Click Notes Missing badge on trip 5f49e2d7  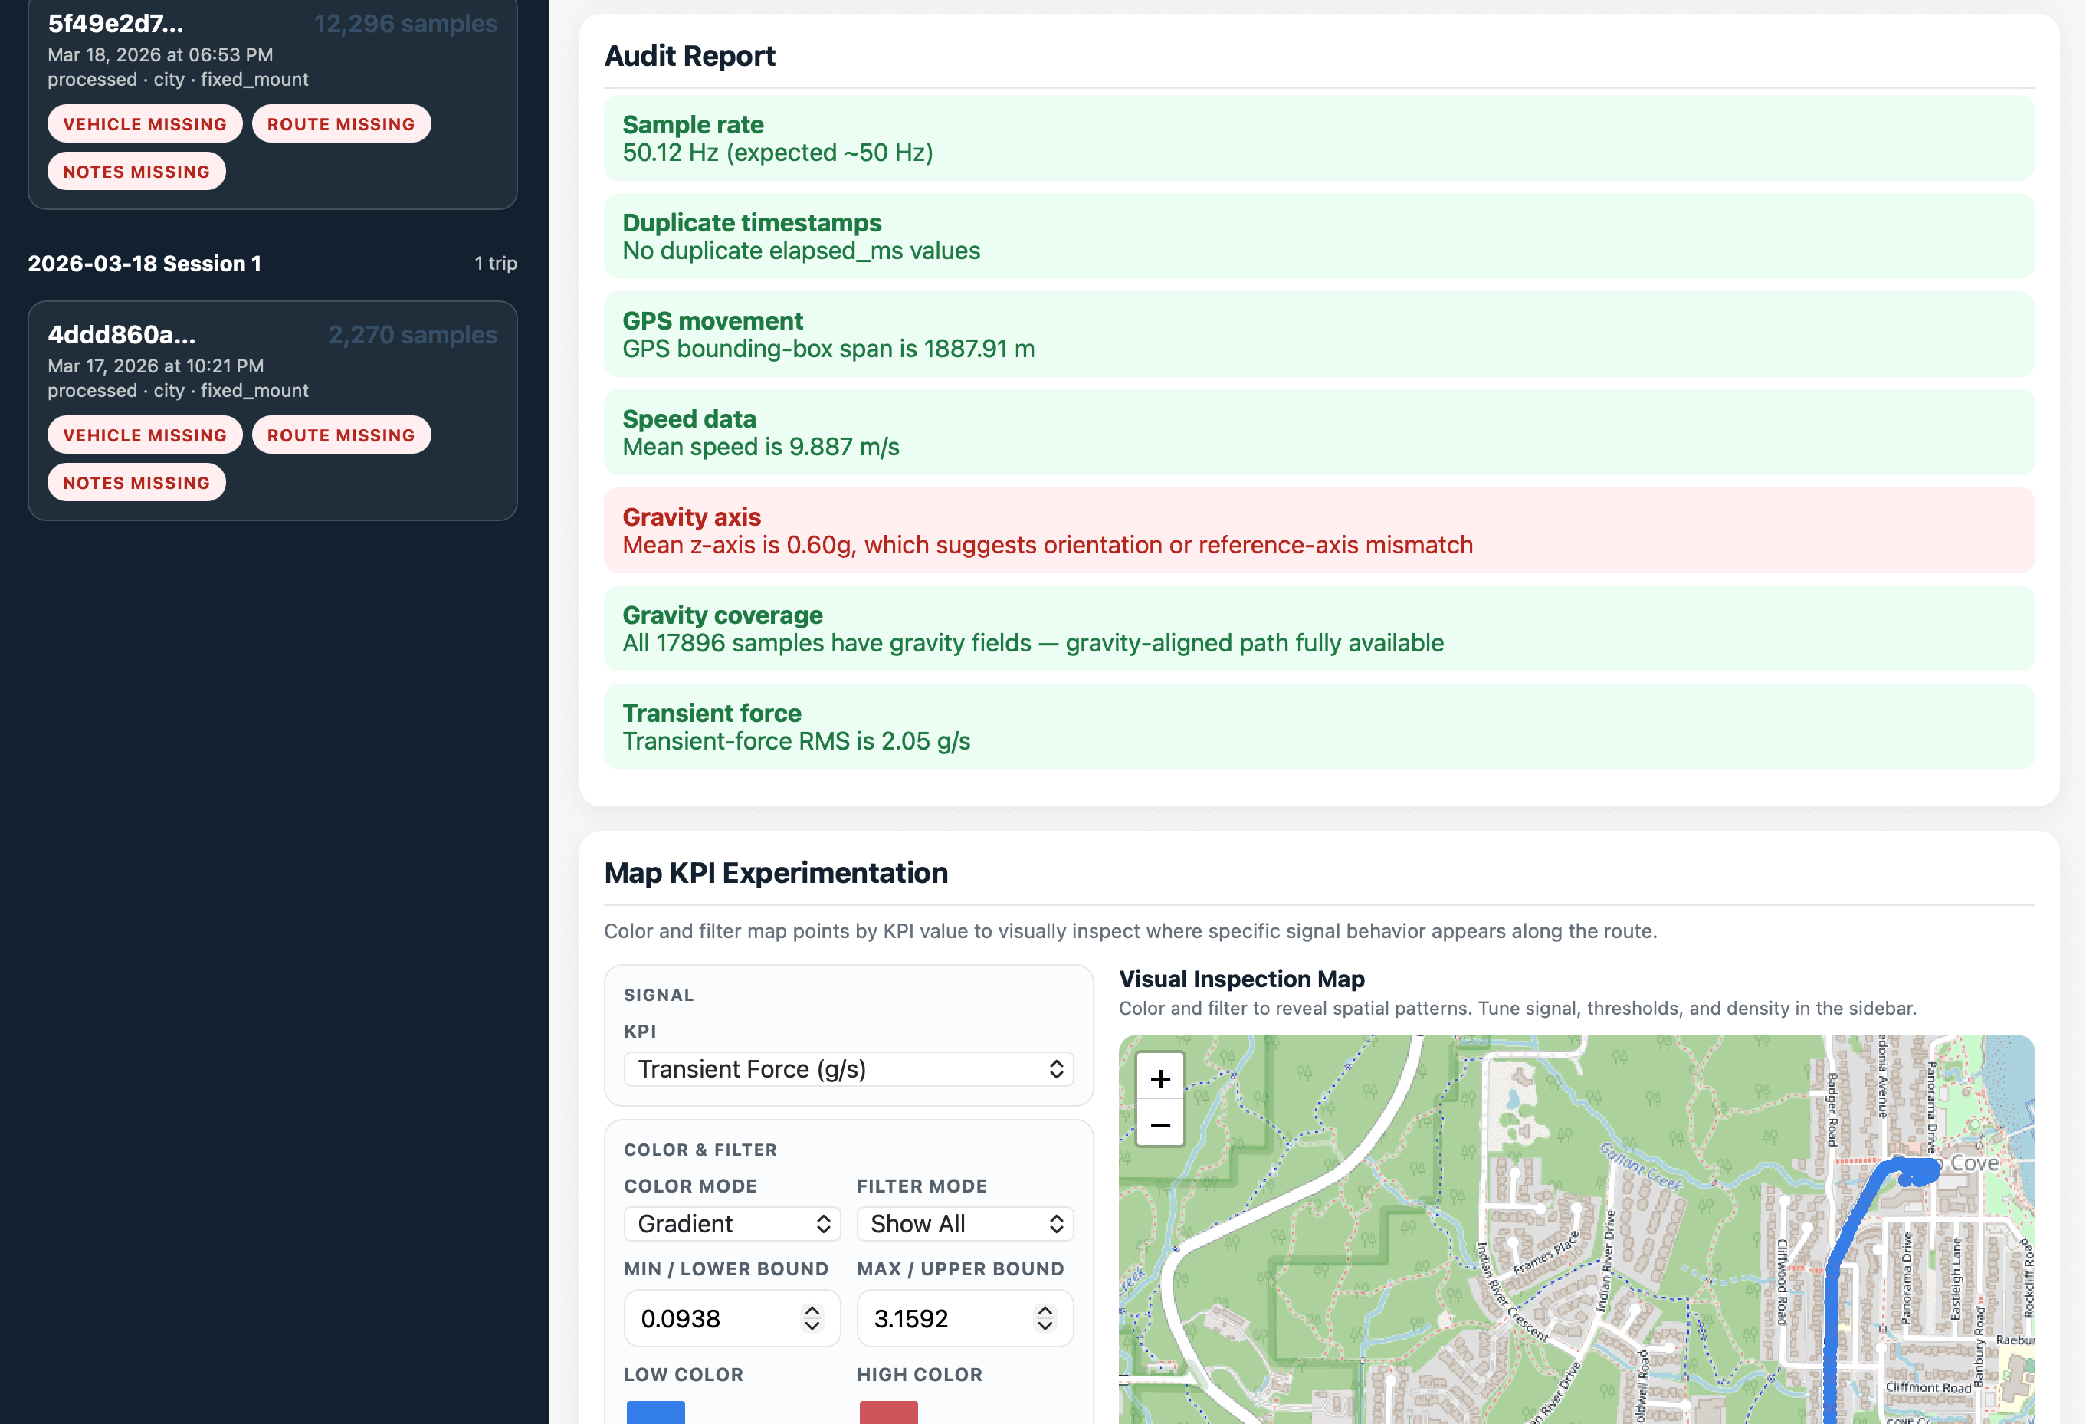coord(136,172)
